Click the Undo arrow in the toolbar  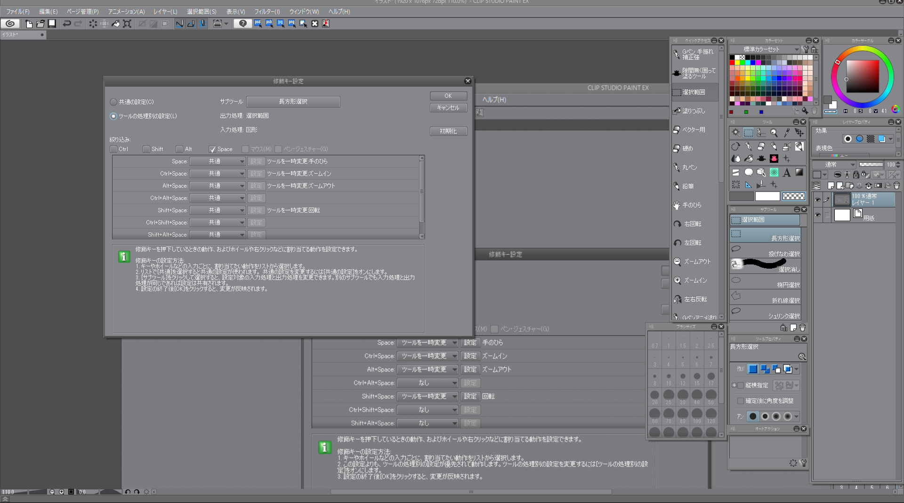click(67, 24)
